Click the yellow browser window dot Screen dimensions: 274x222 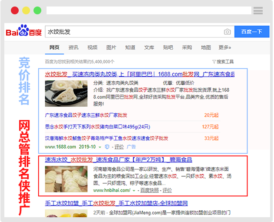(26, 10)
